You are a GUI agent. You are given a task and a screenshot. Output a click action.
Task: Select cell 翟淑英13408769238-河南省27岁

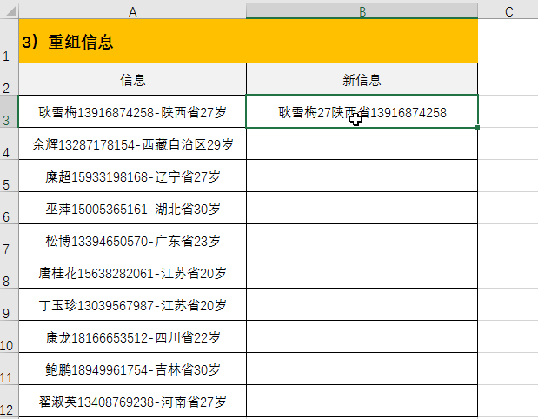[132, 401]
